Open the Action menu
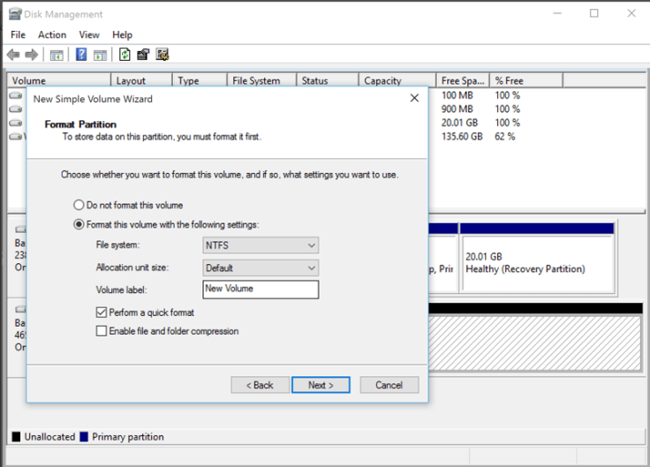 coord(52,34)
